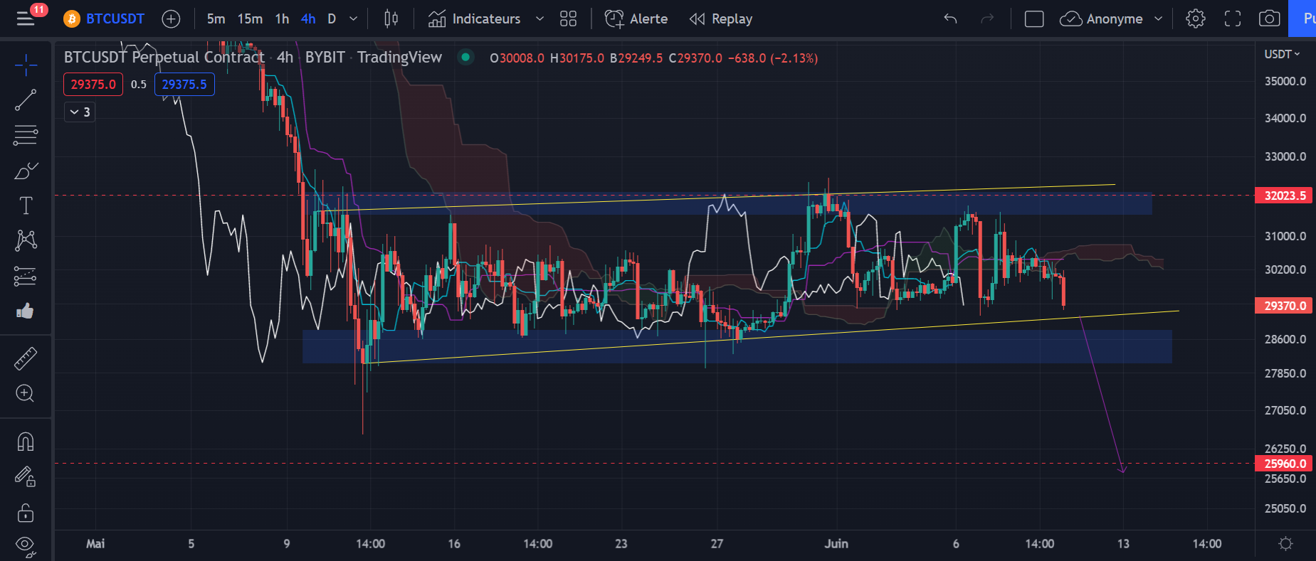Viewport: 1316px width, 561px height.
Task: Select the ruler measure tool
Action: [26, 359]
